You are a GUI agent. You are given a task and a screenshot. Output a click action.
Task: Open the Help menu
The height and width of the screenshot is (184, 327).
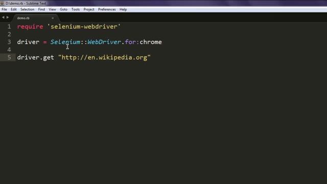tap(123, 9)
